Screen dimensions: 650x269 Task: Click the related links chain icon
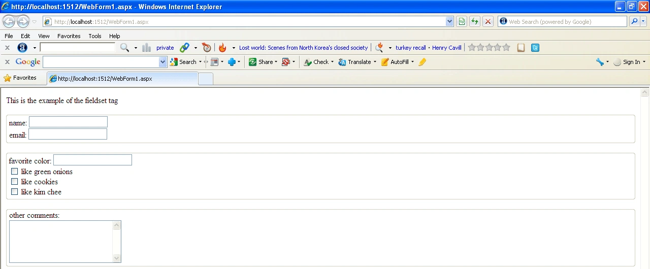(x=185, y=48)
